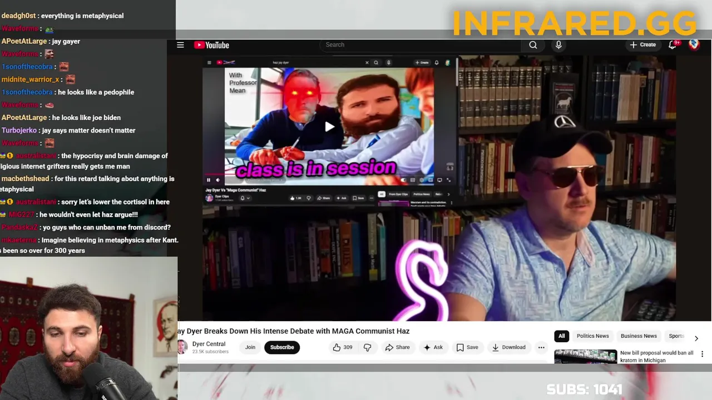Mute using the embedded player's speaker icon
Image resolution: width=712 pixels, height=400 pixels.
coord(217,180)
